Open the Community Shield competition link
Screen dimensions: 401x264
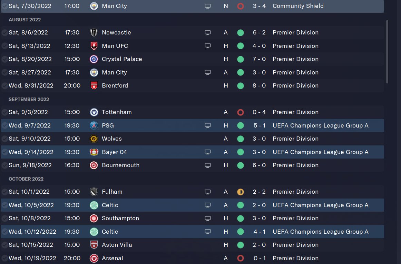(x=298, y=6)
